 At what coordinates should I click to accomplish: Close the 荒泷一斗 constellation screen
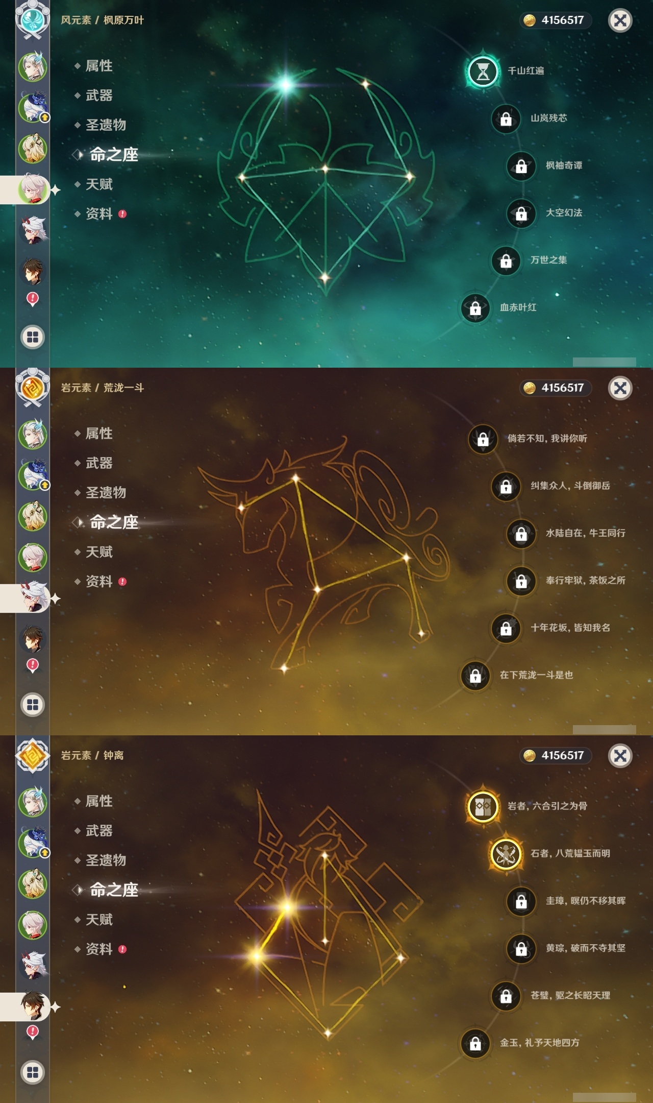click(x=620, y=388)
